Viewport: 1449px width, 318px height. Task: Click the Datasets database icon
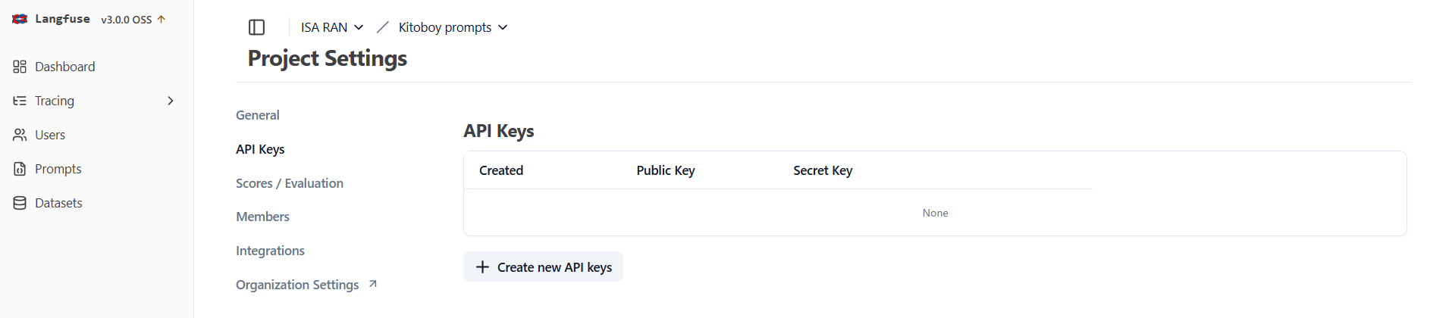(20, 203)
